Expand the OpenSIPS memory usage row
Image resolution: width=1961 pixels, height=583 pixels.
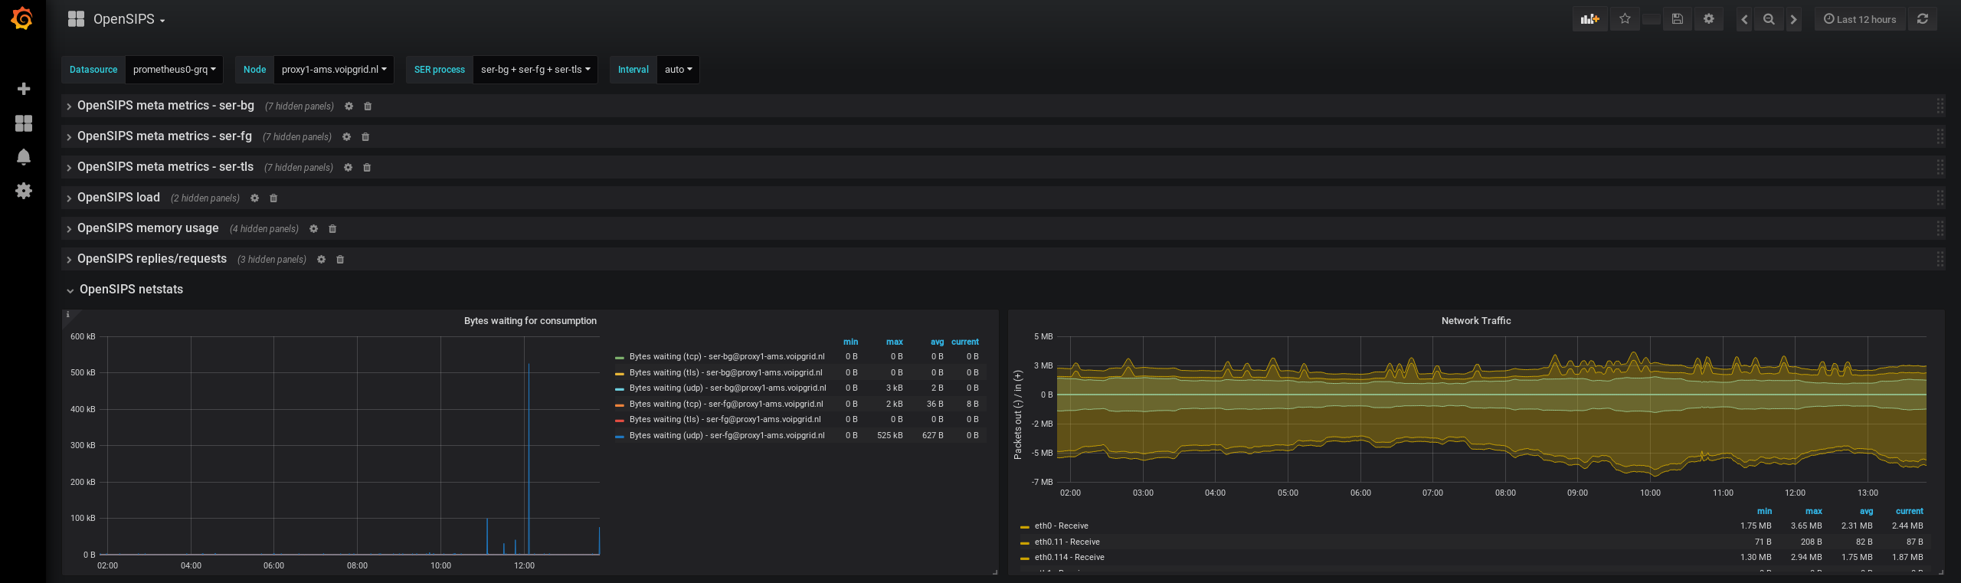pos(148,228)
